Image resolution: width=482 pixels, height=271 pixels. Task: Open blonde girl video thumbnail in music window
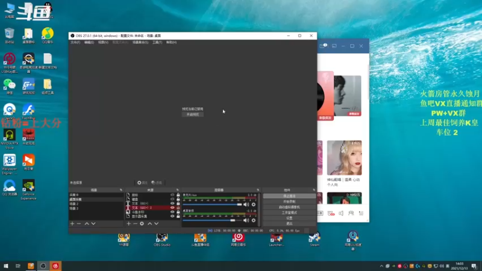344,158
